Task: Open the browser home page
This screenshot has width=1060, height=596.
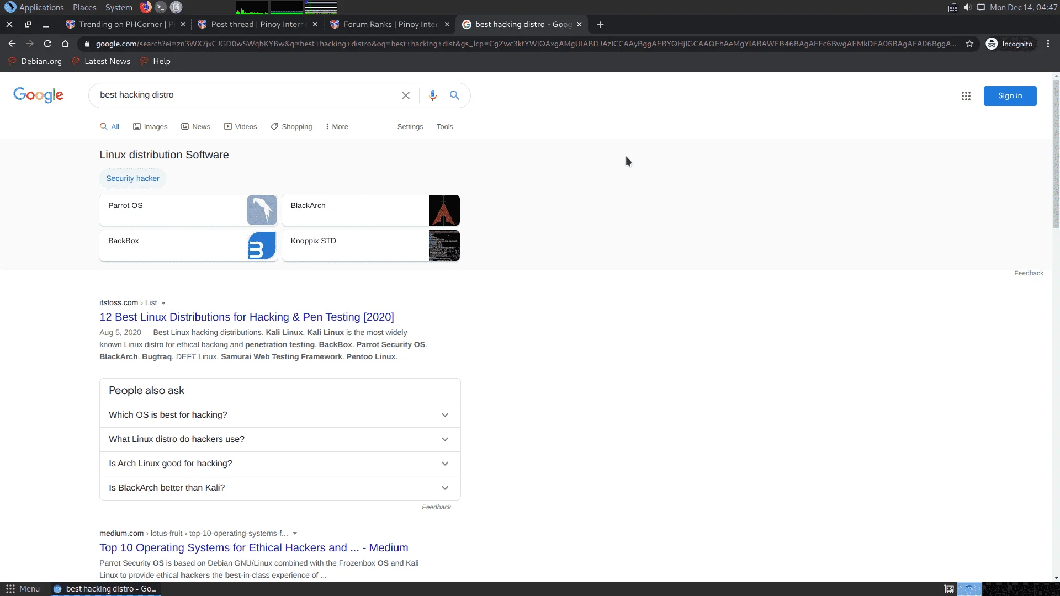Action: coord(65,44)
